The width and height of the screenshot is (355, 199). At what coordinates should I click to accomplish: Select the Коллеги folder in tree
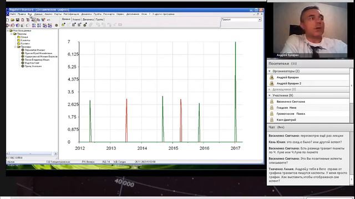[25, 44]
